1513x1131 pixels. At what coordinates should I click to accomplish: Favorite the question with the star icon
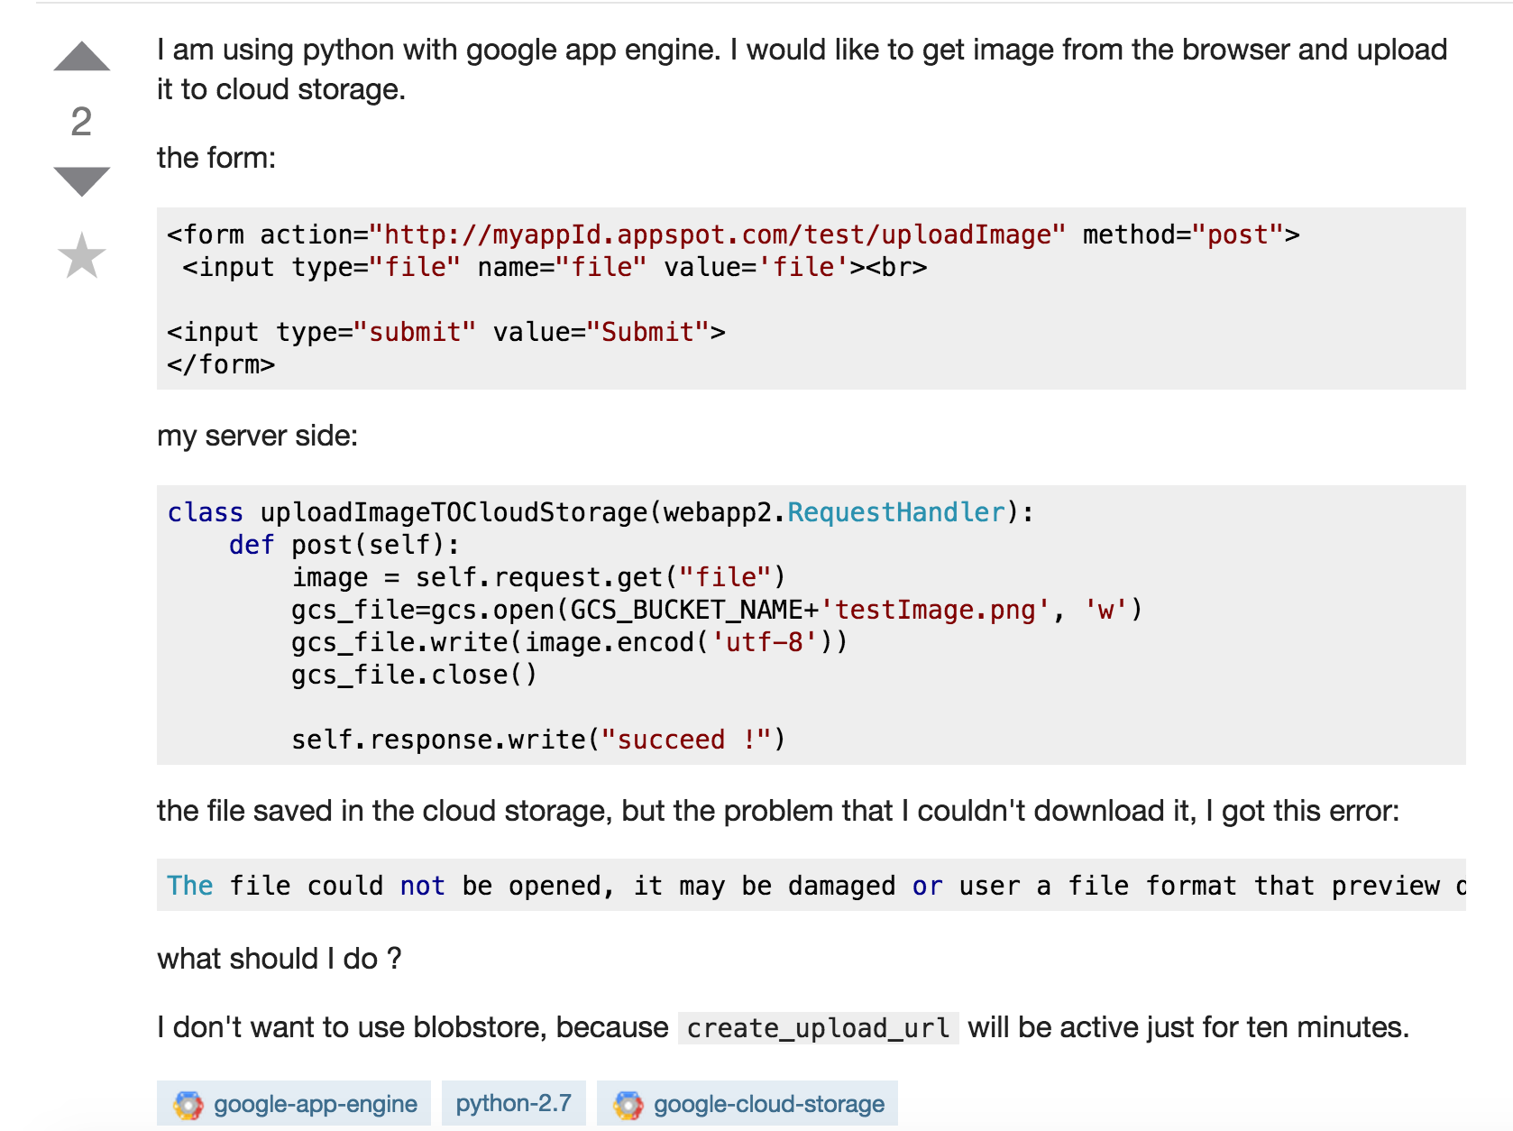(82, 255)
